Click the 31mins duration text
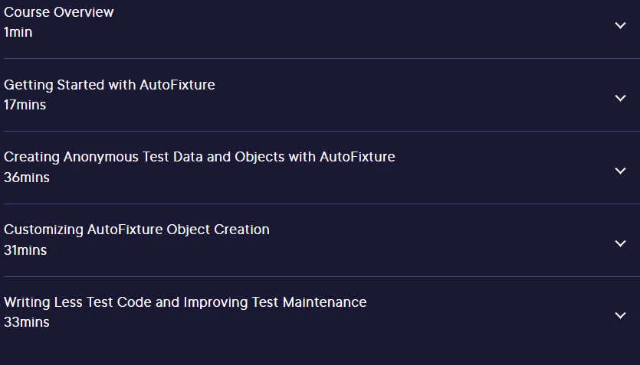This screenshot has height=365, width=640. click(x=25, y=249)
